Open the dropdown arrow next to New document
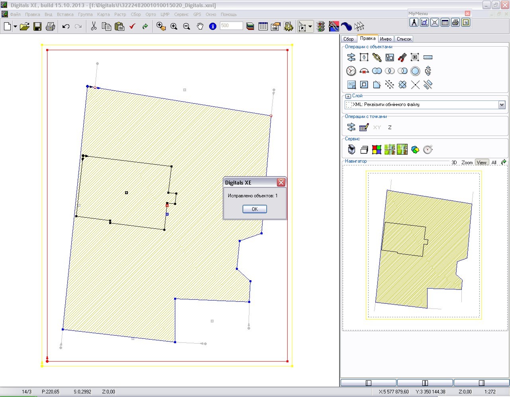 (x=15, y=27)
